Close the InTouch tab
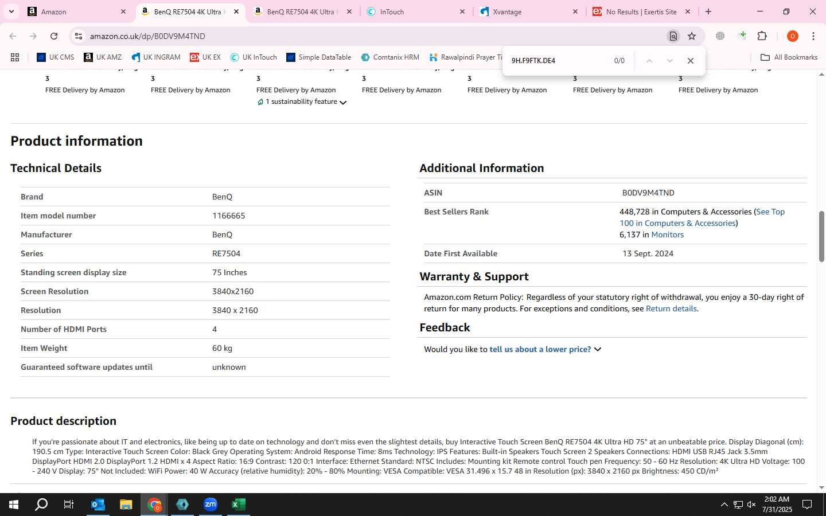 [x=462, y=11]
